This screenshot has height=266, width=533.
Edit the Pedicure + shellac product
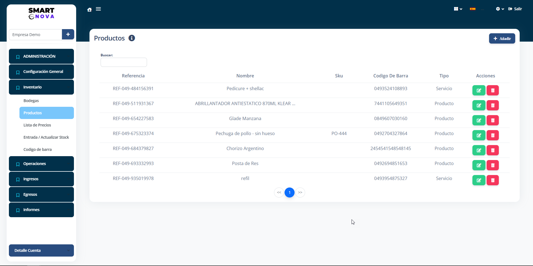479,90
